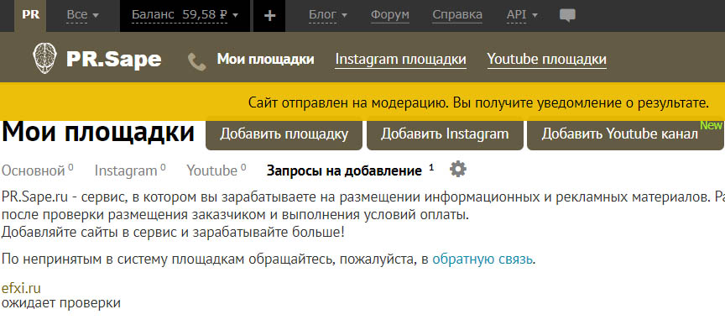Open the speech bubble messages icon
The height and width of the screenshot is (325, 725).
click(x=567, y=15)
